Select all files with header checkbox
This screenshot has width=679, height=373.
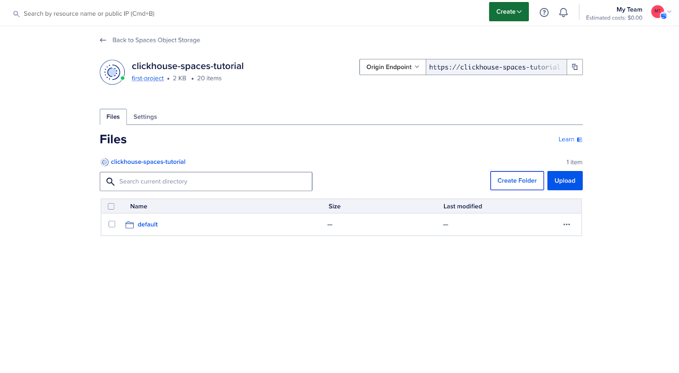tap(111, 207)
